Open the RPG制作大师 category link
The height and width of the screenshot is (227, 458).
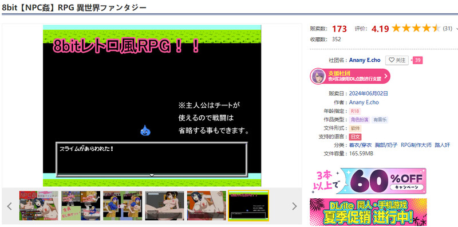(416, 145)
